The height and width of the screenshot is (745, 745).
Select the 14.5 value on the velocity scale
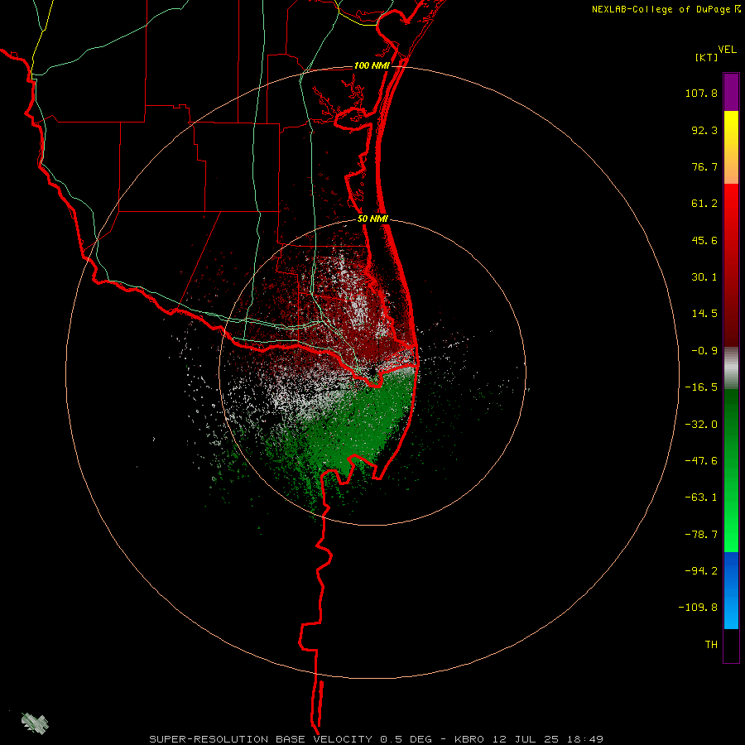(704, 314)
